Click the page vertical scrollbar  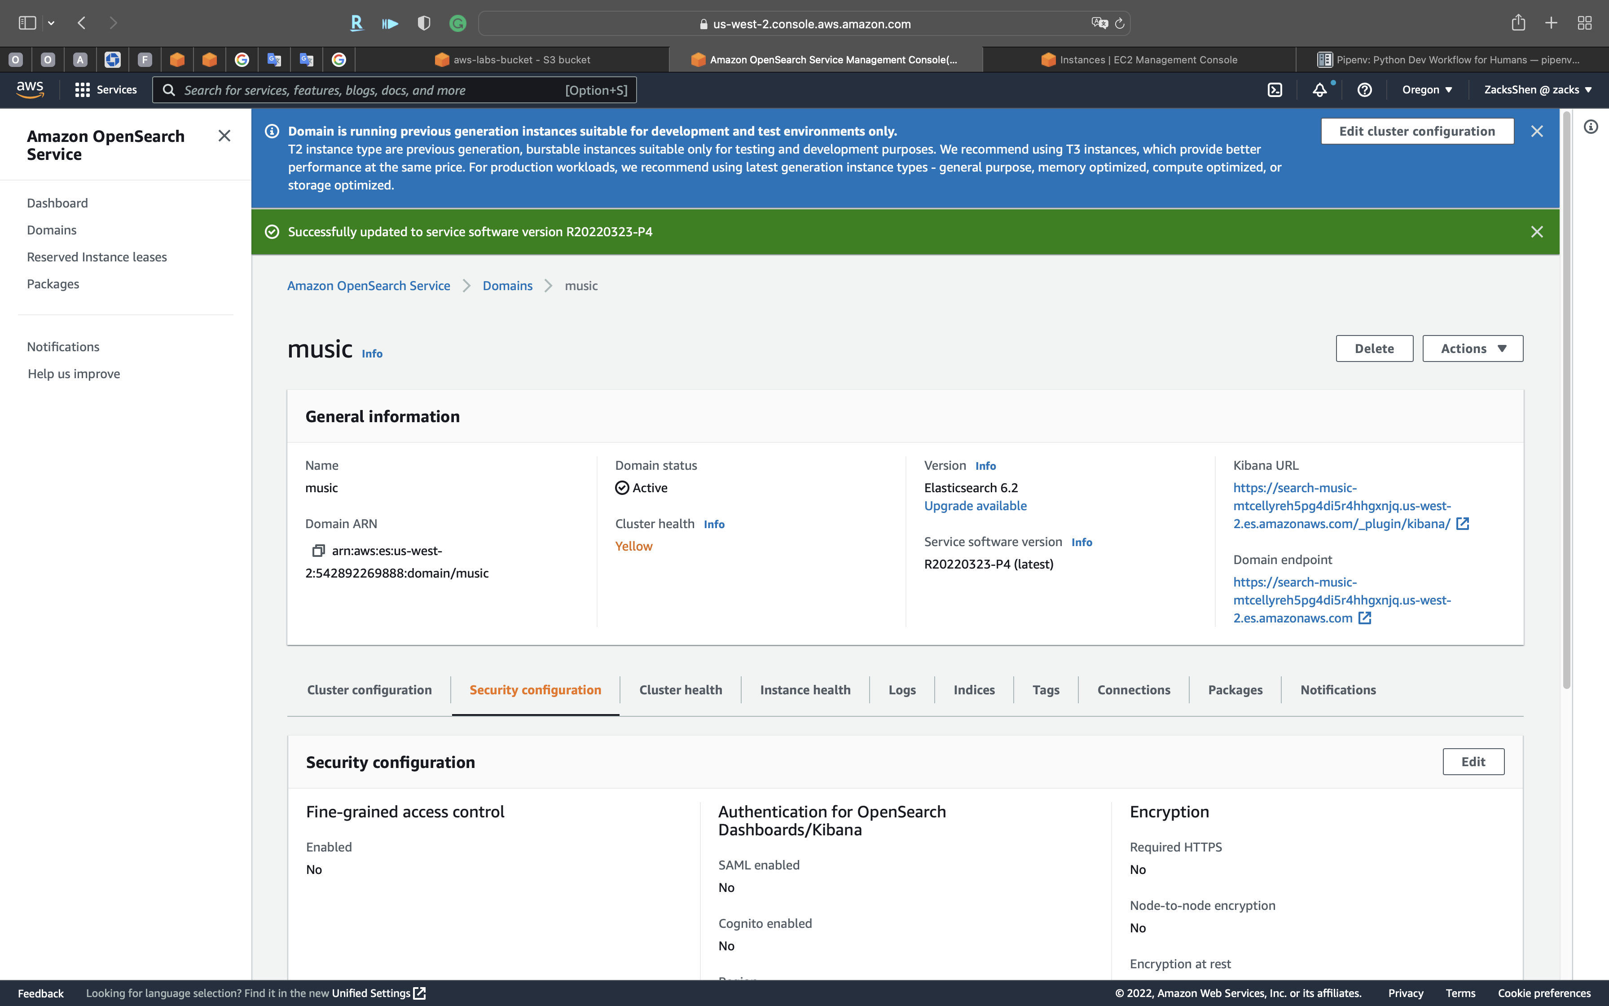tap(1566, 399)
